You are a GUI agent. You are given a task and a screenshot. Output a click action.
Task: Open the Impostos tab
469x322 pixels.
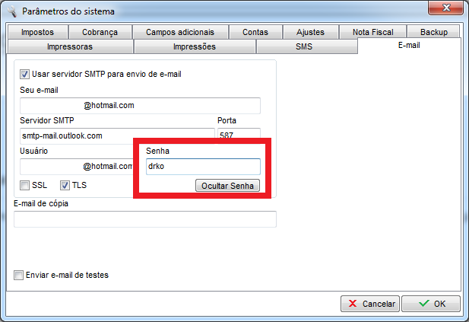point(36,32)
